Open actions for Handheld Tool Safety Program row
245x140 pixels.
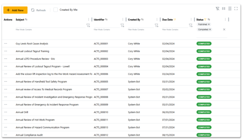point(6,82)
